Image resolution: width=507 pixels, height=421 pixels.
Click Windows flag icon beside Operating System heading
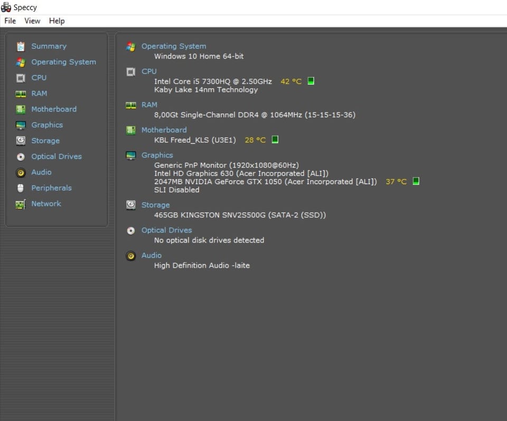pyautogui.click(x=130, y=47)
